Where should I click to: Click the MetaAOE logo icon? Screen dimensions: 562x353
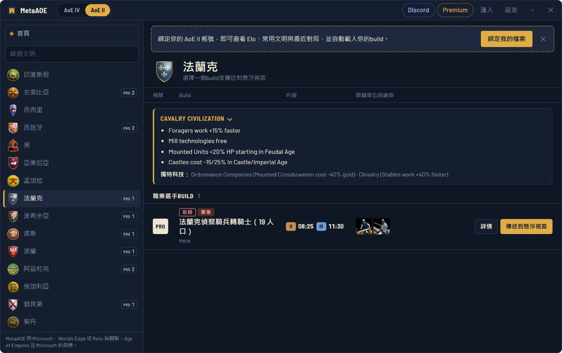tap(12, 11)
